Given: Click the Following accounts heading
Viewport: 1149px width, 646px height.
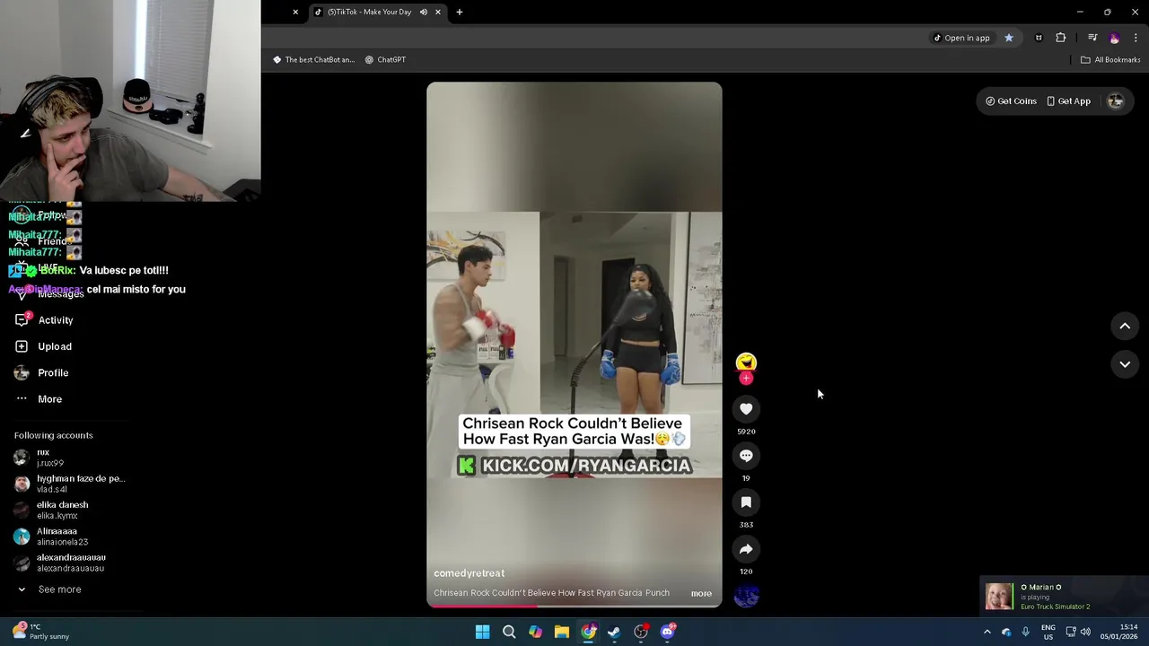Looking at the screenshot, I should click(x=53, y=435).
